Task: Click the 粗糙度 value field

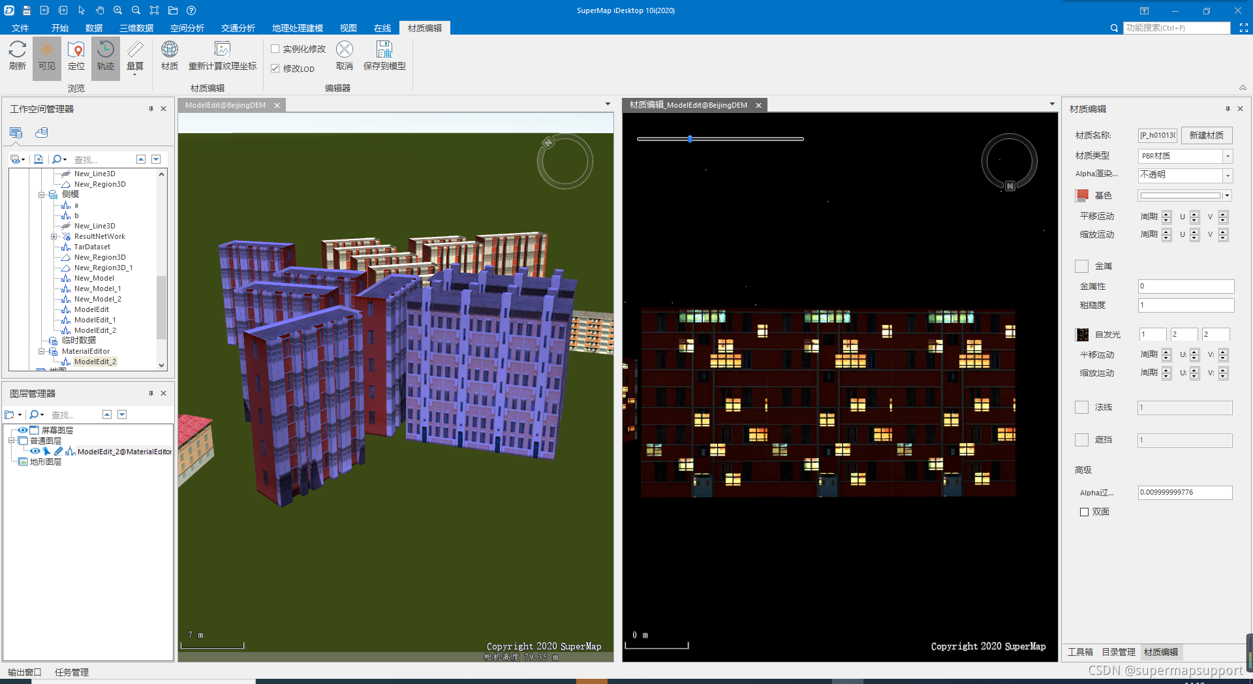Action: click(x=1186, y=305)
